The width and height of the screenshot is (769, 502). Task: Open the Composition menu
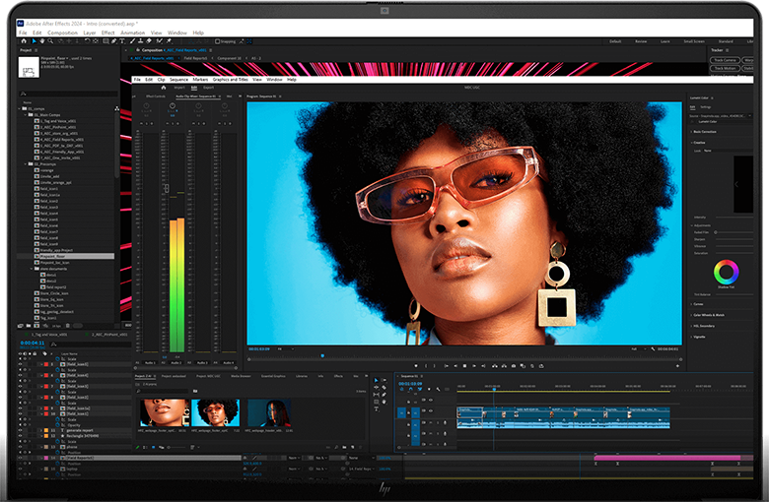[62, 32]
